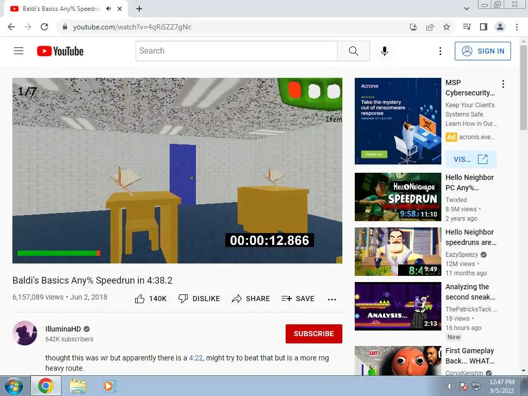
Task: Reload the current page
Action: 44,27
